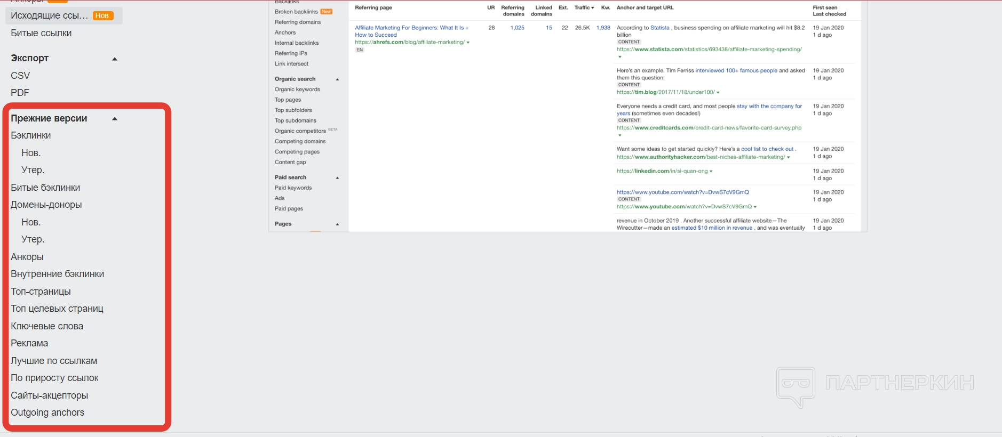The image size is (1002, 437).
Task: Open Исходящие ссылки item with Нов. badge
Action: click(63, 15)
